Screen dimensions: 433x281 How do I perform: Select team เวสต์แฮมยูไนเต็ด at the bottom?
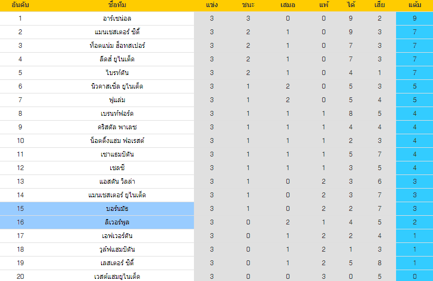[x=117, y=276]
